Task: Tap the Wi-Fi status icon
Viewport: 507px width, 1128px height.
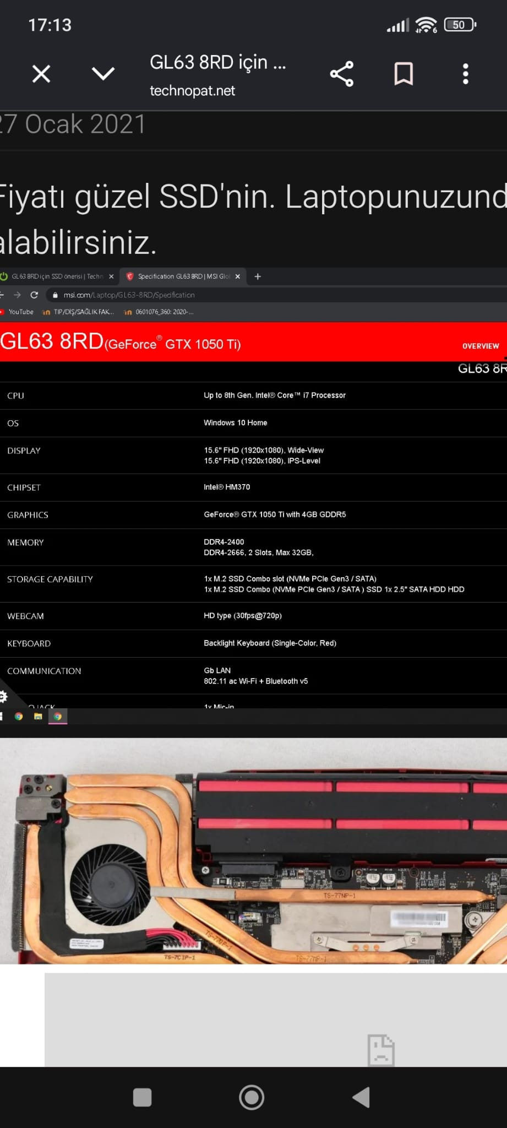Action: coord(426,25)
